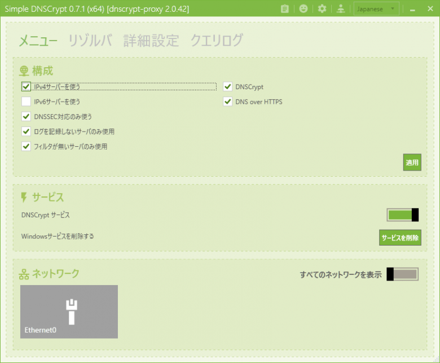Click the window title text Simple DNSCrypt 0.7.1
The image size is (440, 363).
97,9
